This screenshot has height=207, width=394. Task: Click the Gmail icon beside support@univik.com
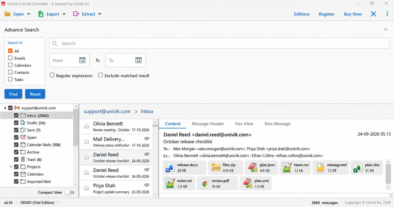[17, 108]
